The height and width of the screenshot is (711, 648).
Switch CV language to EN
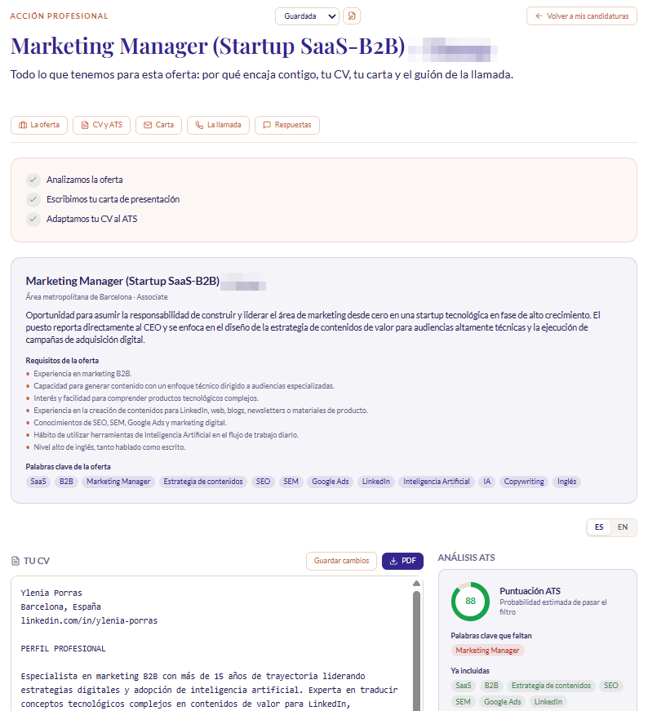pyautogui.click(x=623, y=527)
